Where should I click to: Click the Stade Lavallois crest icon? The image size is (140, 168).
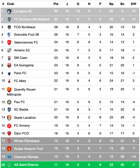coord(9,118)
